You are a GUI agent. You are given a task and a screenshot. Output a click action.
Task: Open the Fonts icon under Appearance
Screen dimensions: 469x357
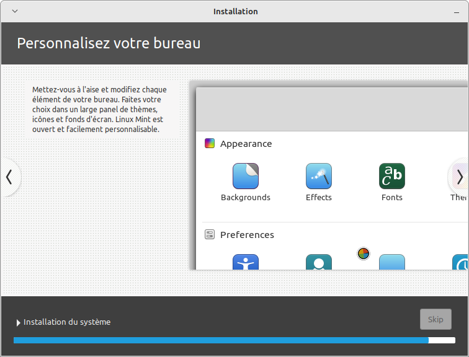391,176
